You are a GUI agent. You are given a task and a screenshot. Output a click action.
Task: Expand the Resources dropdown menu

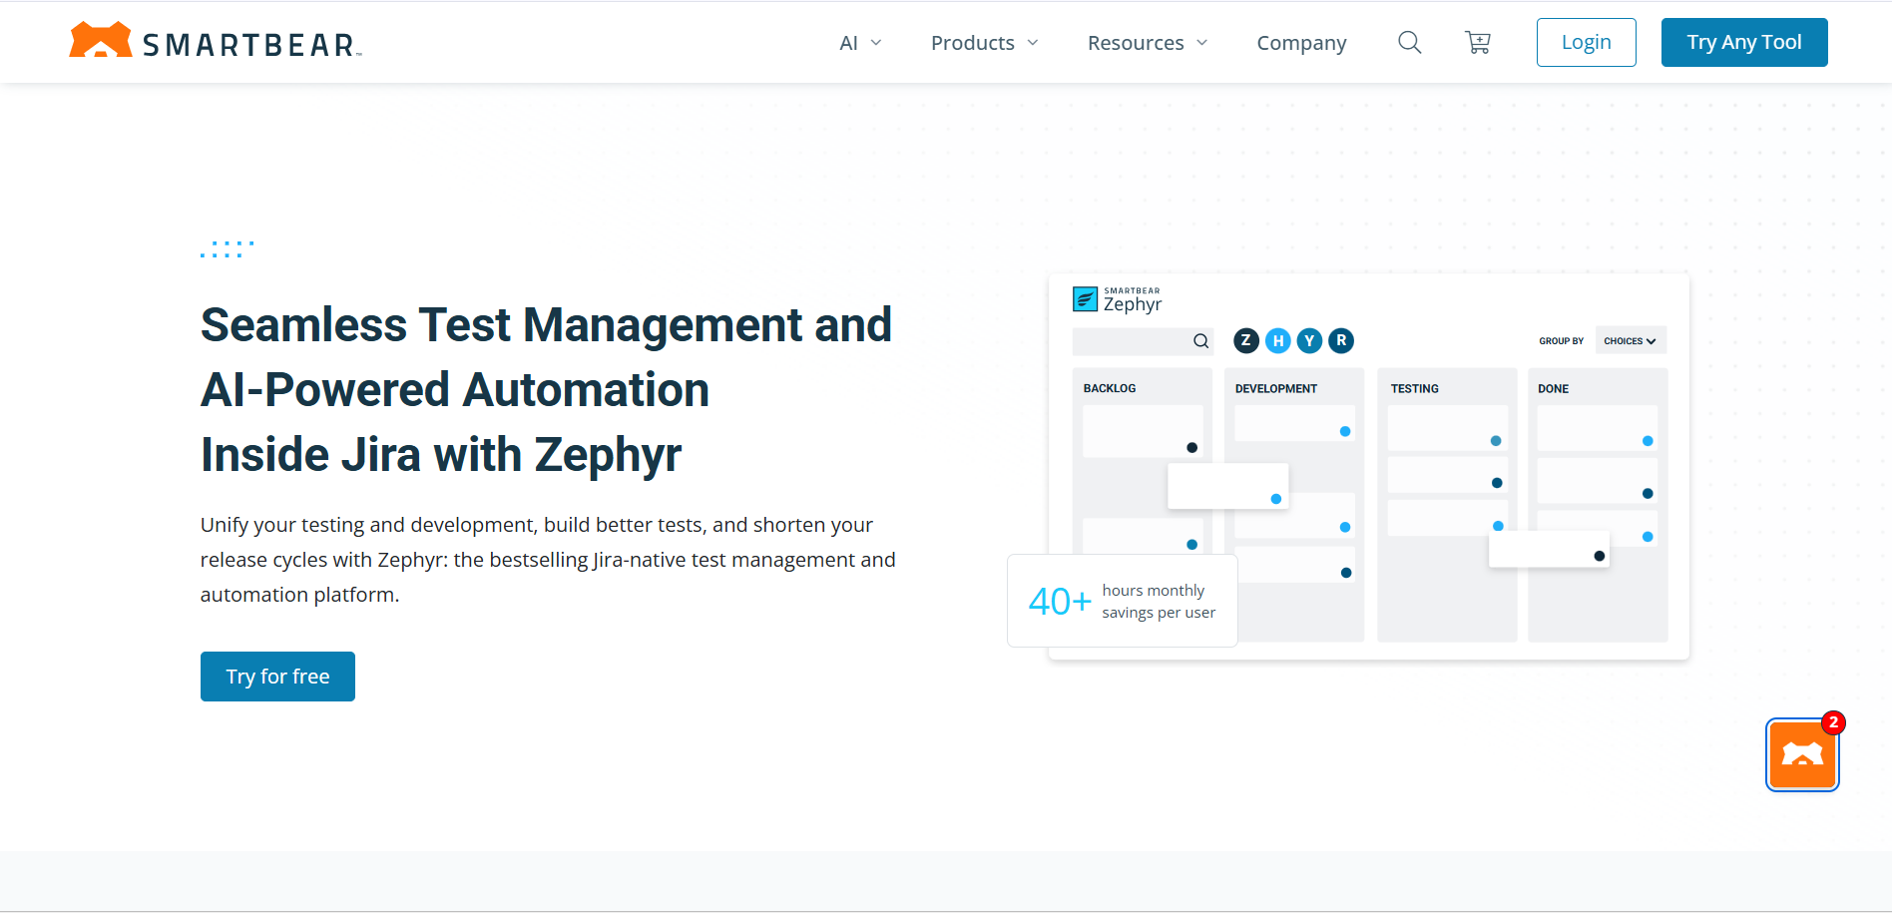(x=1147, y=43)
